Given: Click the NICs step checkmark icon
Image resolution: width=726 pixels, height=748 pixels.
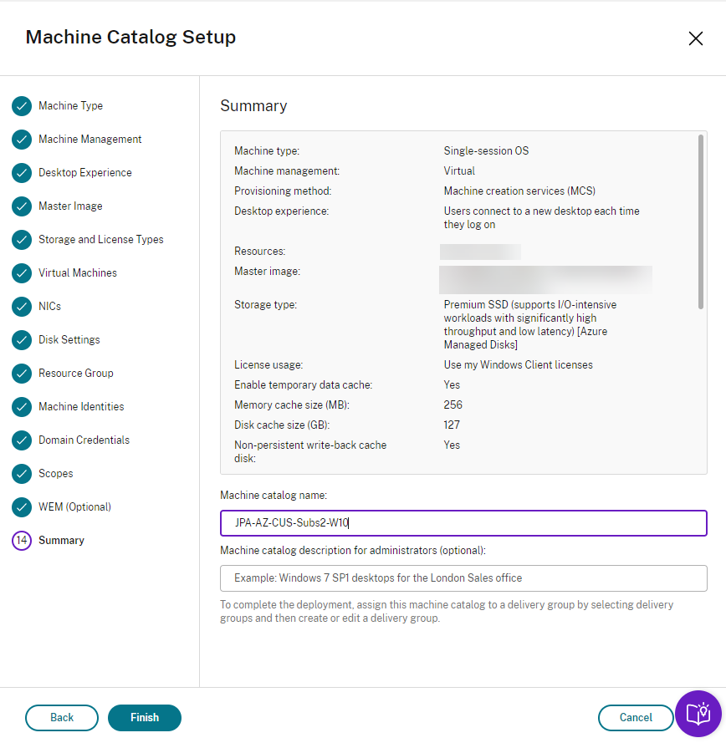Looking at the screenshot, I should click(22, 307).
